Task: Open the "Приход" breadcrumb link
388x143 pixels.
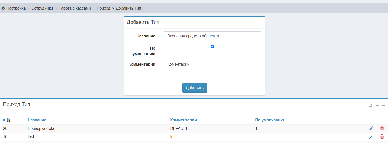Action: click(x=103, y=8)
